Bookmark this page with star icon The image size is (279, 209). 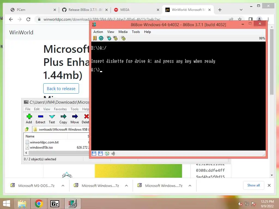tap(240, 19)
